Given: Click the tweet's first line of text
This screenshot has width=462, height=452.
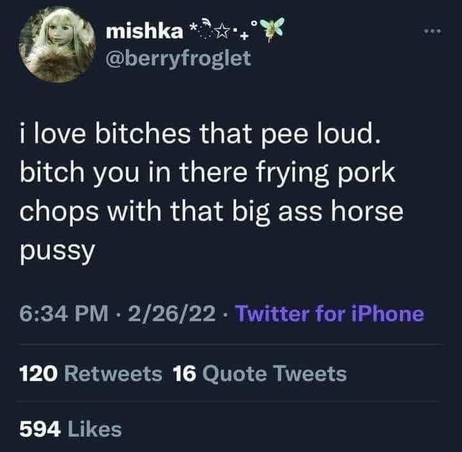Looking at the screenshot, I should [x=200, y=134].
